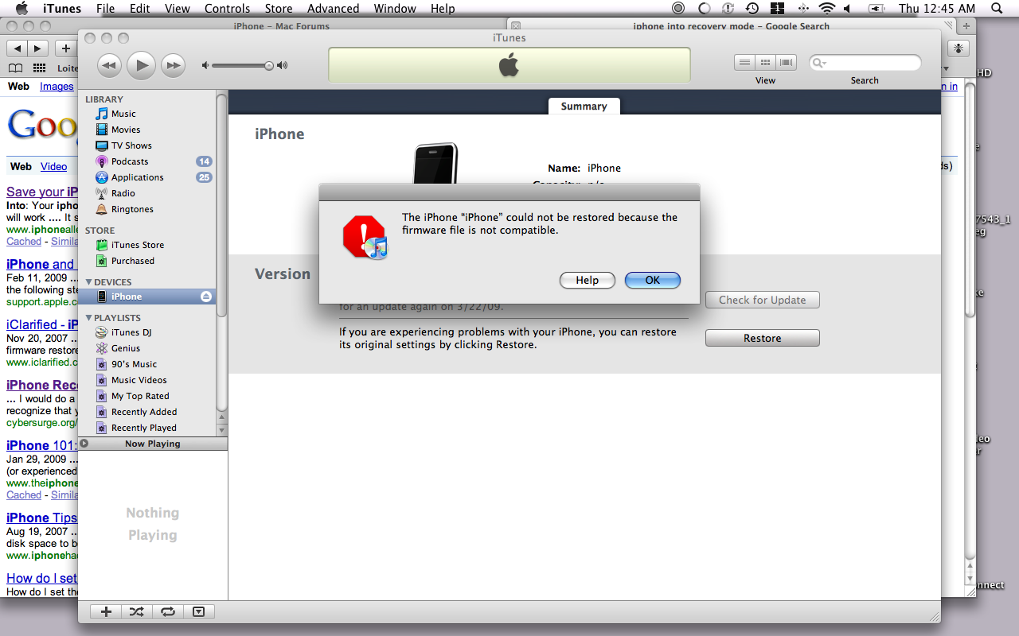Open the My Top Rated playlist icon
Viewport: 1019px width, 636px height.
pyautogui.click(x=102, y=396)
